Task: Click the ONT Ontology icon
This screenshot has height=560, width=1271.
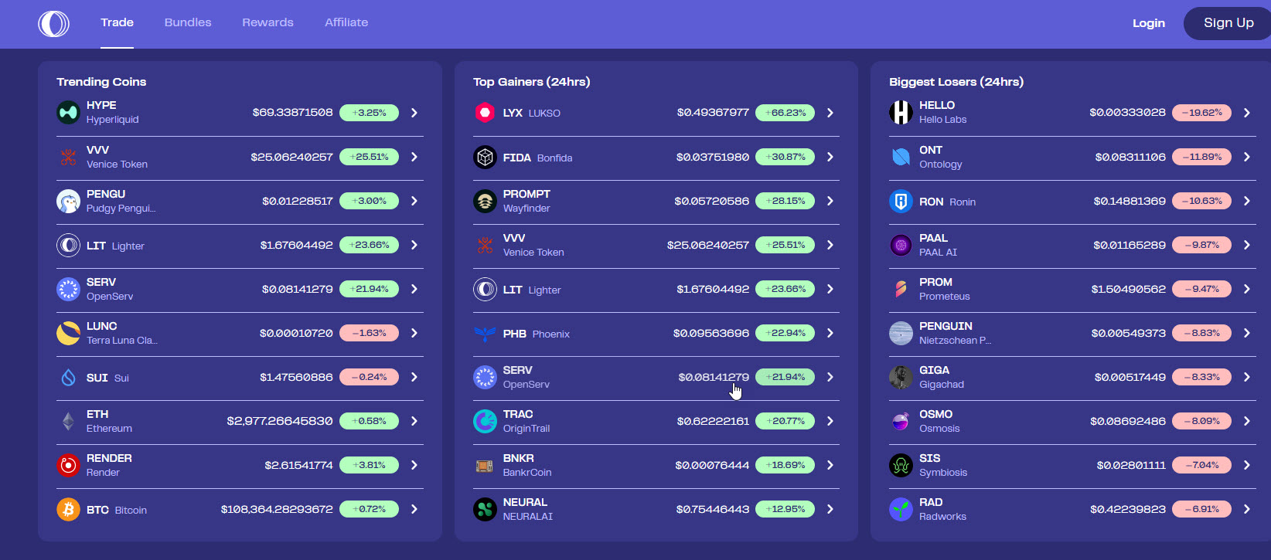Action: pyautogui.click(x=901, y=157)
